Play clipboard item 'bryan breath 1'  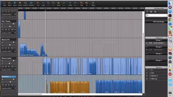point(147,43)
